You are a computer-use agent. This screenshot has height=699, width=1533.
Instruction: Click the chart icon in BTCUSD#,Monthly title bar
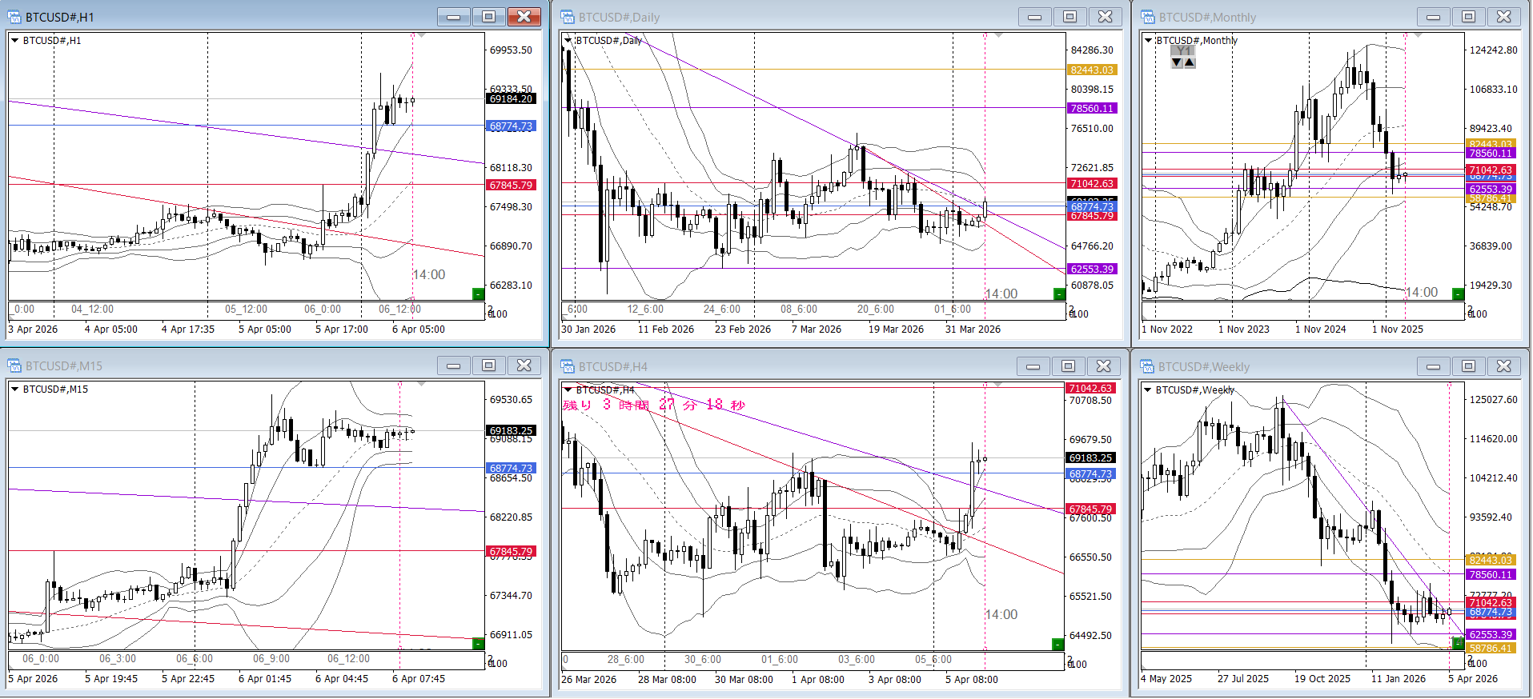(x=1148, y=17)
